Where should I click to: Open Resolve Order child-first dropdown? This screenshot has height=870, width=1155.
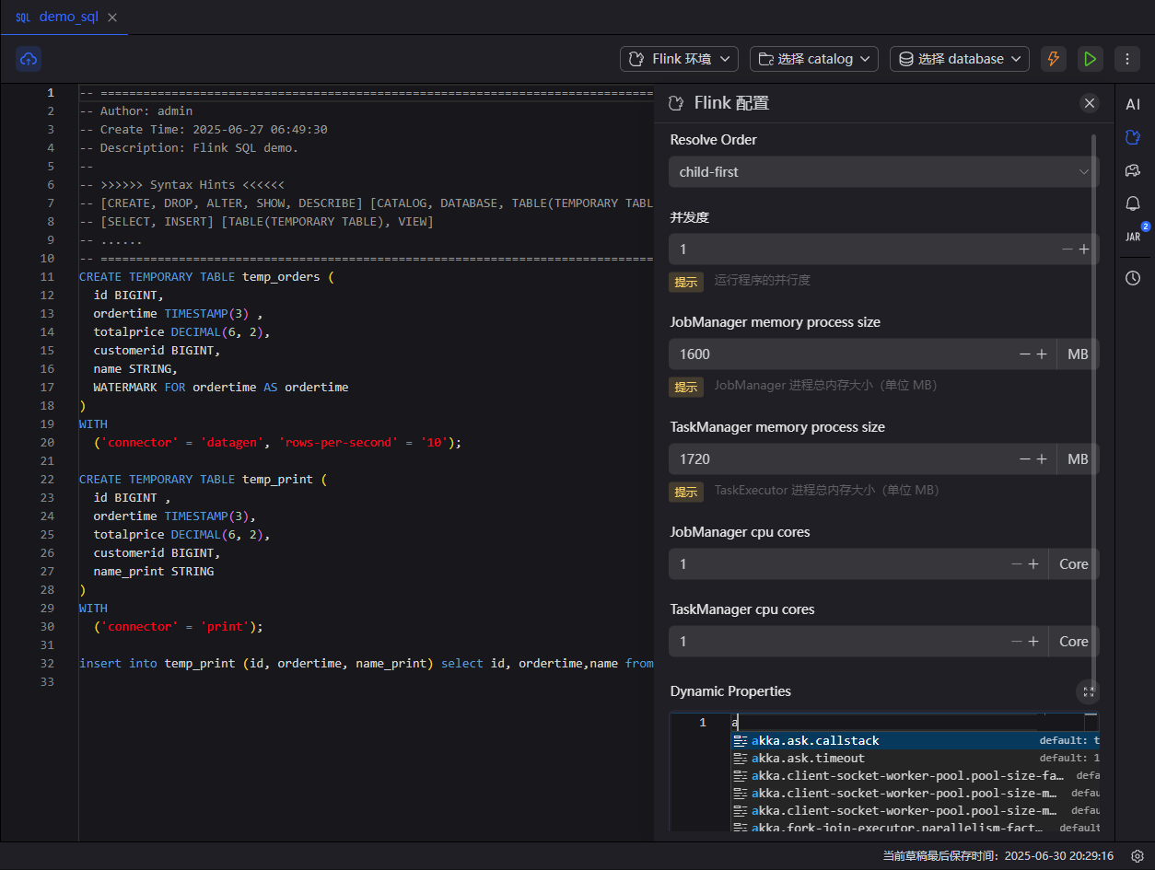tap(883, 172)
